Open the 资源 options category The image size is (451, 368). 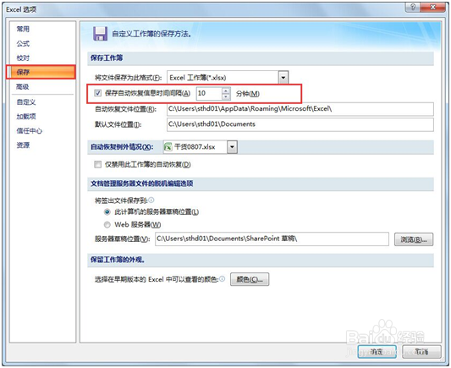click(23, 146)
